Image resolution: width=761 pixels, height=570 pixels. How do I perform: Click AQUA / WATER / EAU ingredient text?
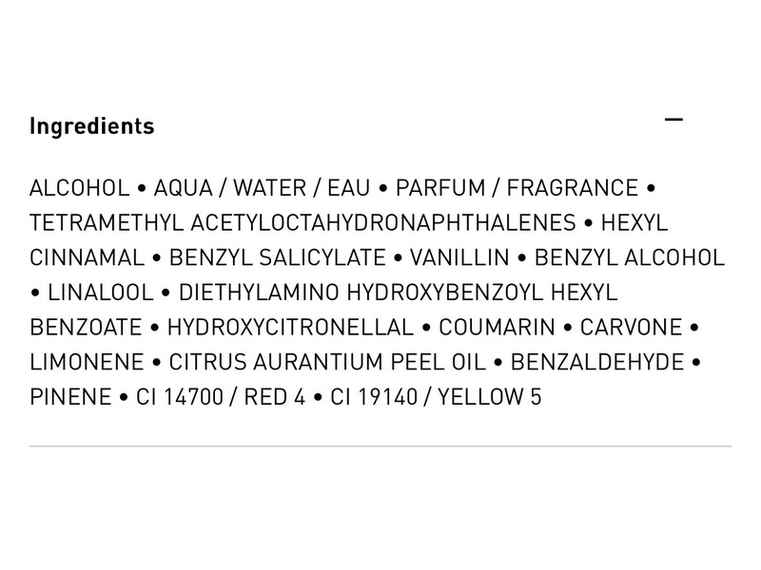coord(263,188)
